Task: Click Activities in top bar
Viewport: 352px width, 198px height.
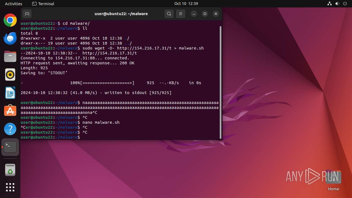Action: pos(13,4)
